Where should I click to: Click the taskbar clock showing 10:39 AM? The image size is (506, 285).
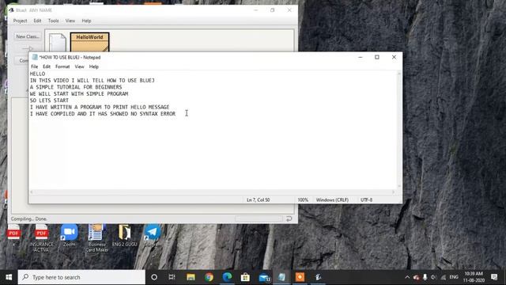pos(474,277)
